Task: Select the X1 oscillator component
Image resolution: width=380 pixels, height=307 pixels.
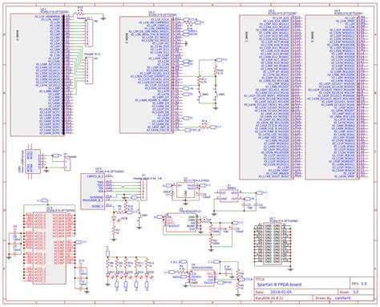Action: (229, 196)
